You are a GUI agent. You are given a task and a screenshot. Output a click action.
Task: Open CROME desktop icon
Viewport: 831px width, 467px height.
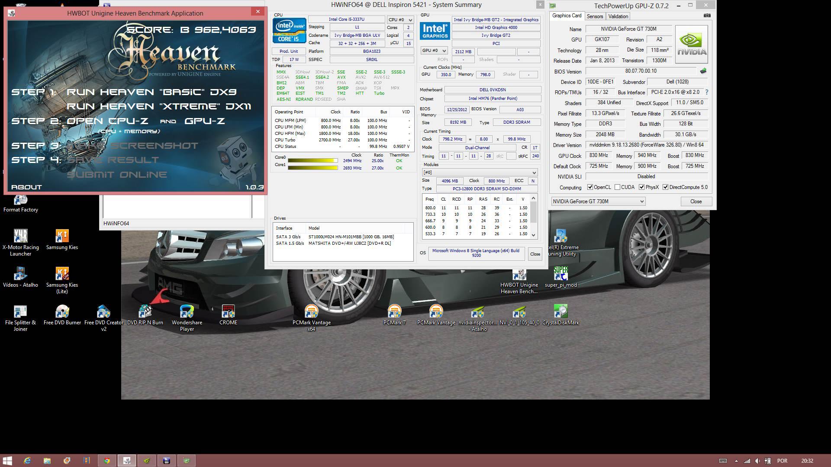pos(228,315)
